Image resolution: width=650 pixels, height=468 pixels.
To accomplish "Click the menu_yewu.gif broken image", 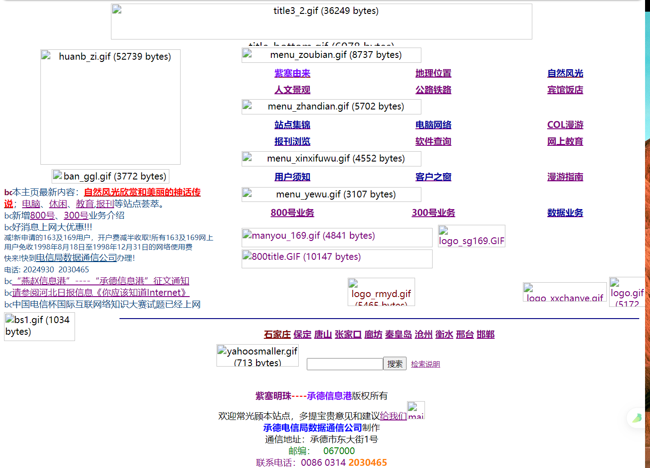I will [x=332, y=195].
